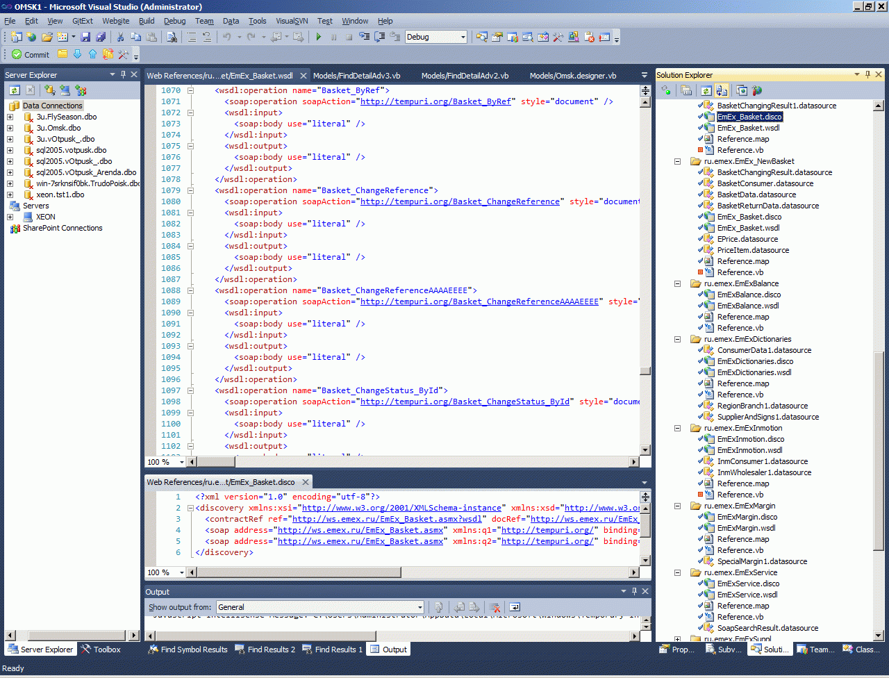Select EmEx_Basket.wsdl under ru.emex.EmEx_NewBasket
The width and height of the screenshot is (889, 678).
[x=748, y=228]
